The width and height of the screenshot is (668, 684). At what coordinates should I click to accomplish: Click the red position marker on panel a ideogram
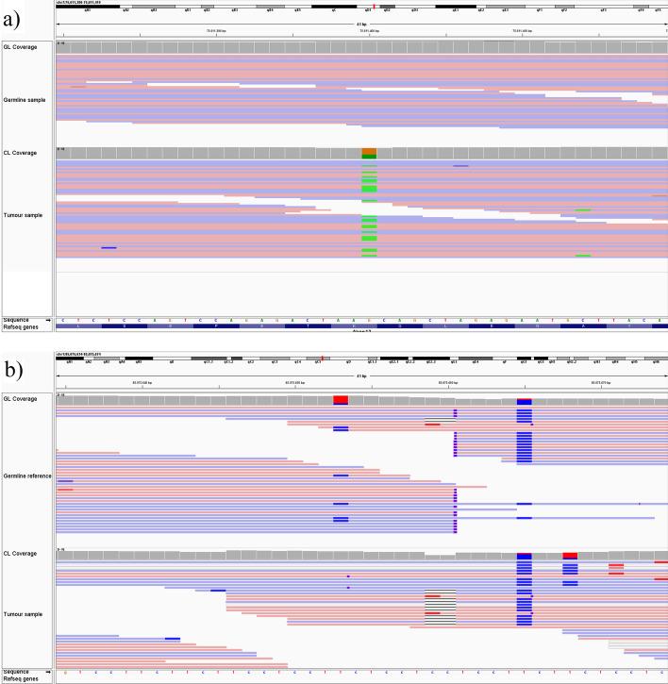pos(374,7)
